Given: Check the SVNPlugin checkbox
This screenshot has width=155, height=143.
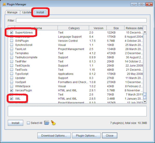Looking at the screenshot, I should (x=12, y=41).
